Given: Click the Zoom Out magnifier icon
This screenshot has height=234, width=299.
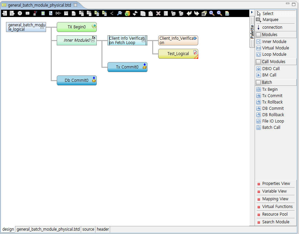Looking at the screenshot, I should 219,13.
